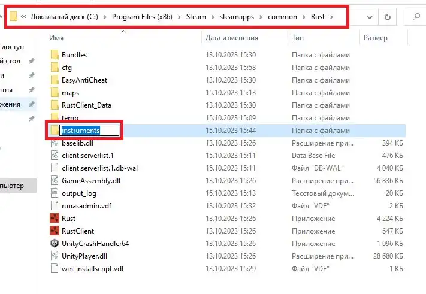Open the address bar history dropdown
Screen dimensions: 426x294
tap(370, 17)
